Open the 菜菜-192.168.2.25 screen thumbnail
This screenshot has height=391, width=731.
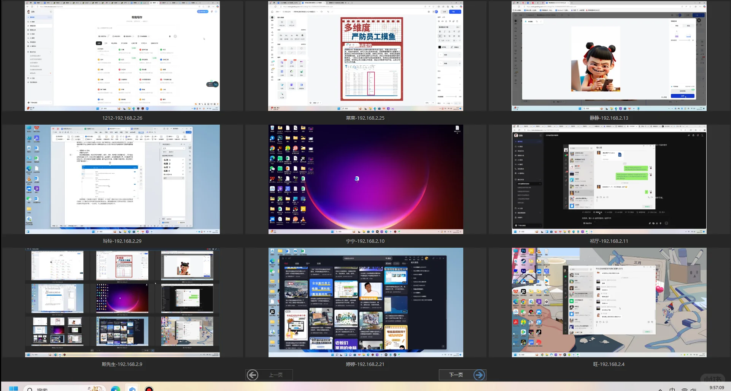(x=365, y=56)
